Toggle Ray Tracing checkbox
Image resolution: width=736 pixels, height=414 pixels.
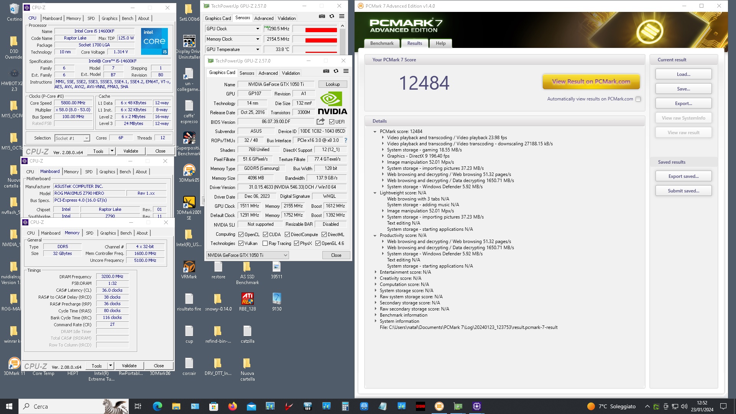coord(265,243)
